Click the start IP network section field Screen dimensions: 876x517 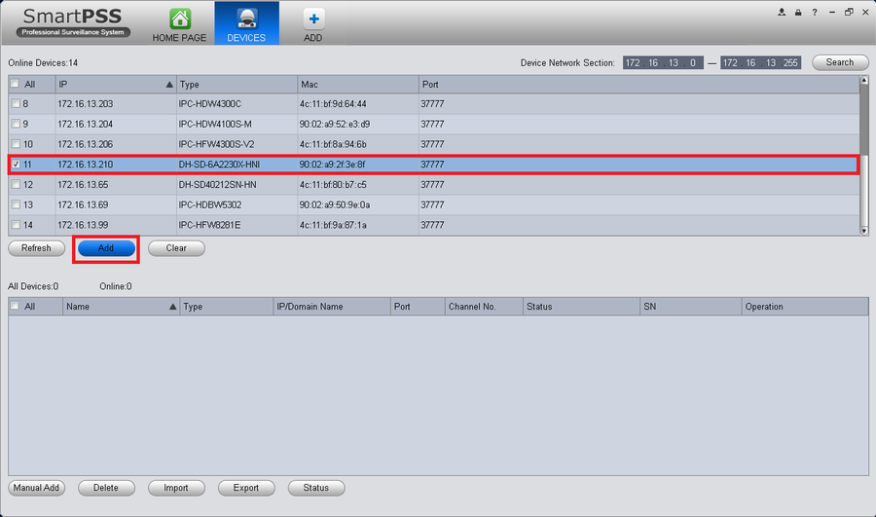[663, 62]
